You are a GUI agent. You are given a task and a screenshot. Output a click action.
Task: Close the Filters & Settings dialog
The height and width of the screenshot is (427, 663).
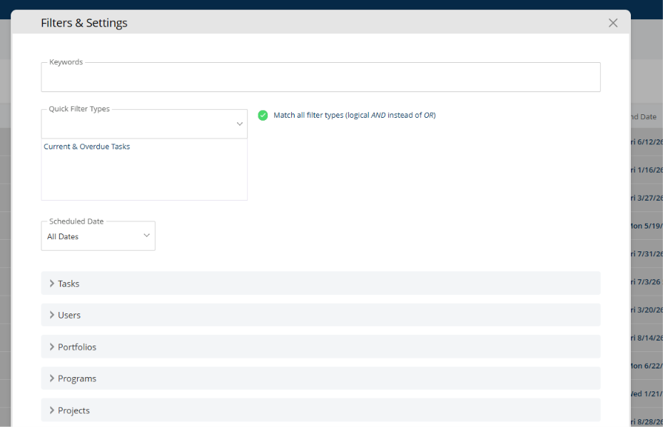click(x=612, y=23)
